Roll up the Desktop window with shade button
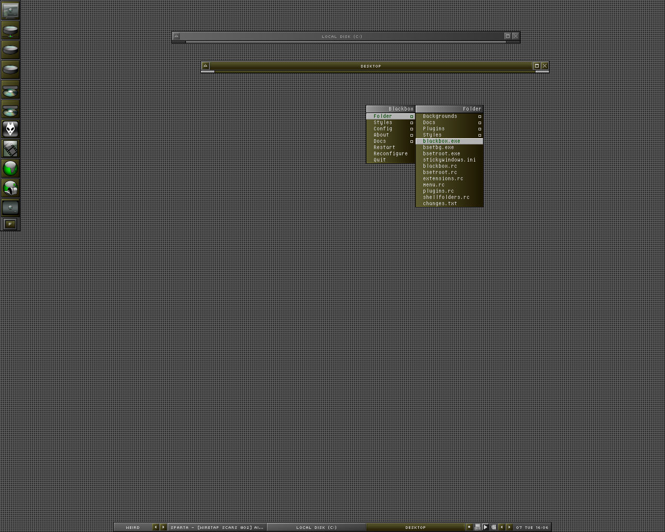The image size is (665, 532). click(206, 66)
